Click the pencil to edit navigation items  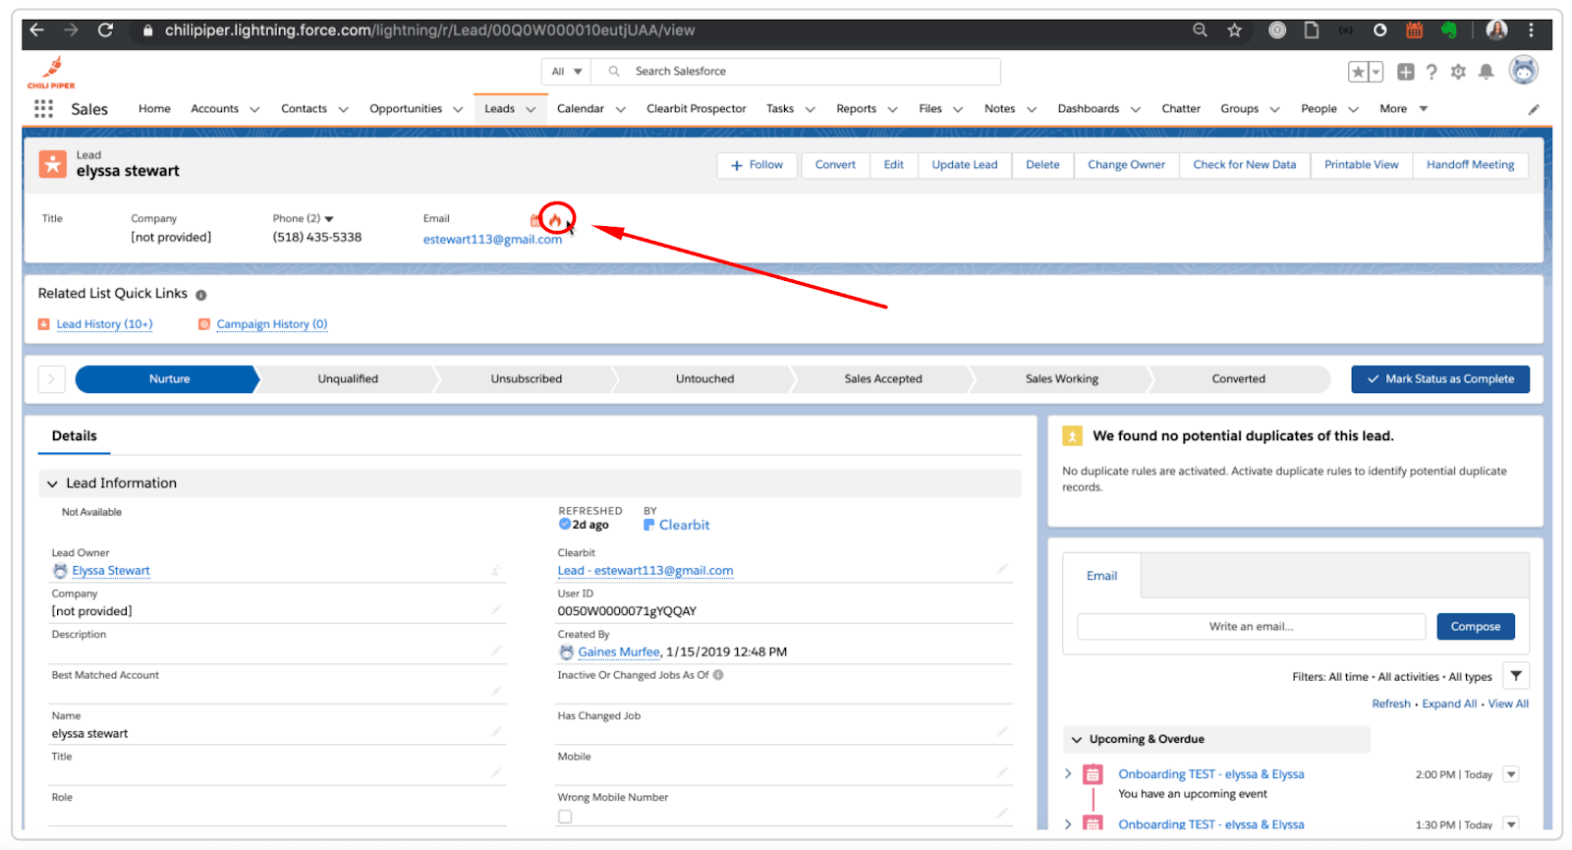point(1534,109)
